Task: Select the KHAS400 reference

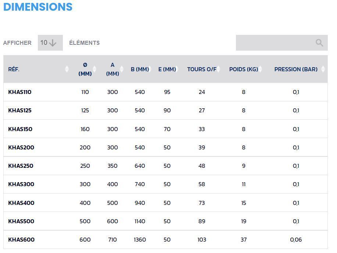Action: pyautogui.click(x=21, y=203)
